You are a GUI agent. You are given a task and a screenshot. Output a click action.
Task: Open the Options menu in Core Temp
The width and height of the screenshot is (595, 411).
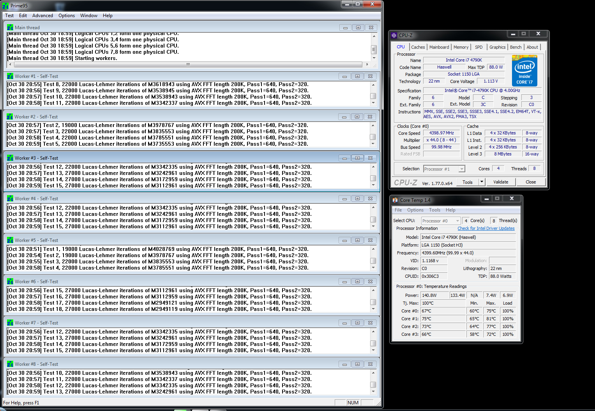[x=415, y=210]
